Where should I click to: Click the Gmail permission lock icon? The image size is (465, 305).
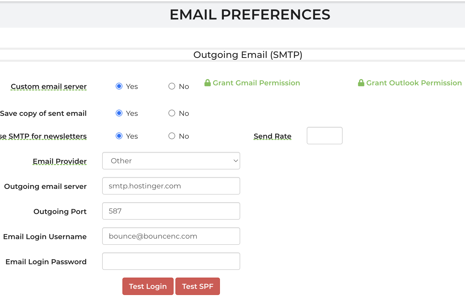tap(207, 83)
